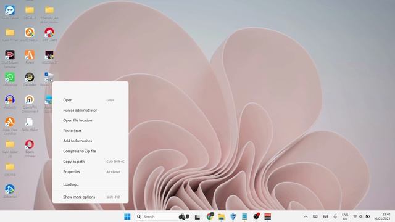Select the folder below the TeamViewer icon
The height and width of the screenshot is (222, 395).
[x=10, y=33]
